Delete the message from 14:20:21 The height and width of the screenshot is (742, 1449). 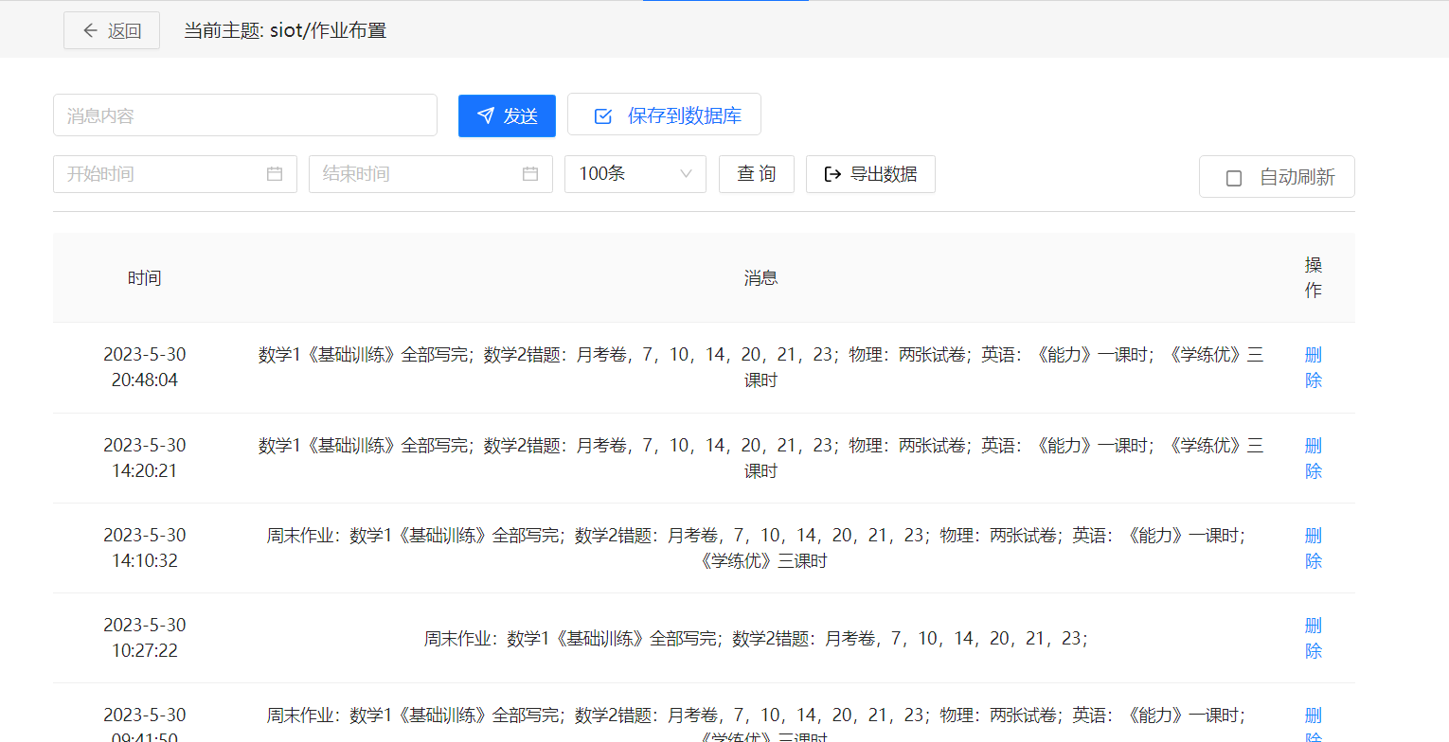(1314, 458)
